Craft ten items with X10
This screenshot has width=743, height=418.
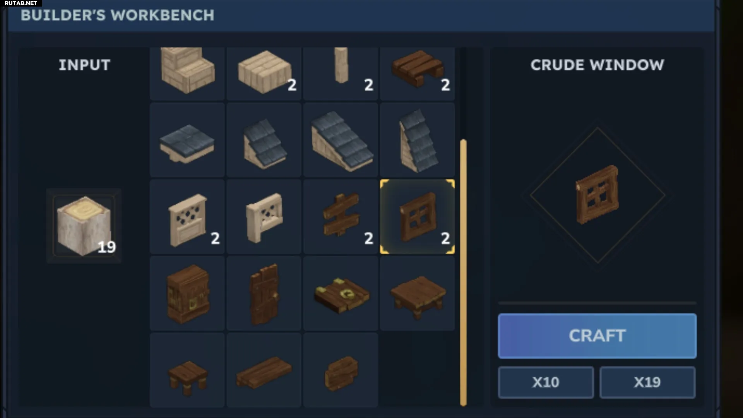546,382
